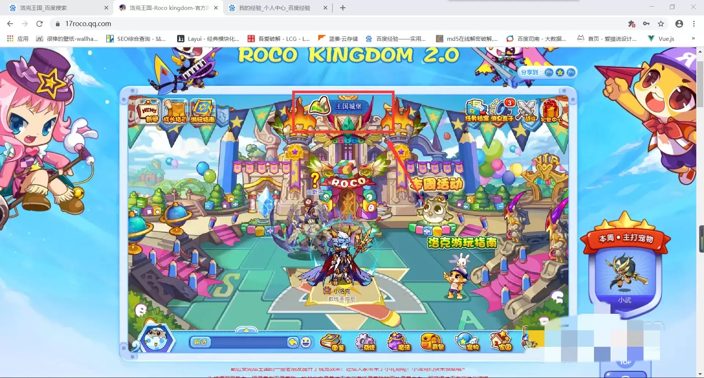Open the 消息盒子 message box icon
This screenshot has height=378, width=704.
point(502,110)
